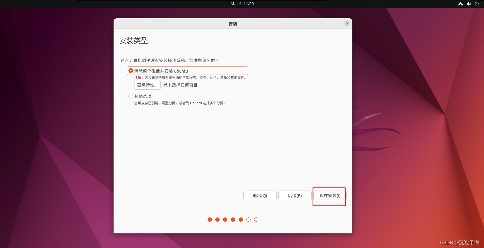Open power menu icon in top bar

pyautogui.click(x=477, y=4)
